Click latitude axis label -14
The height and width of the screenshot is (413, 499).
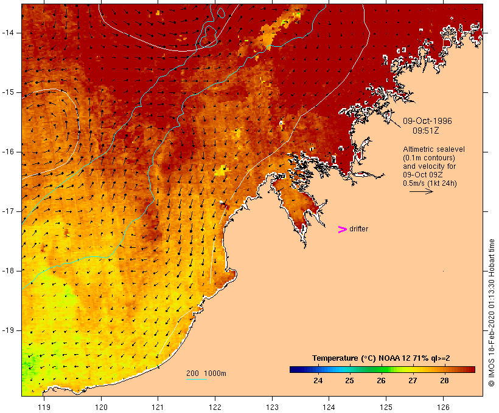[x=8, y=33]
